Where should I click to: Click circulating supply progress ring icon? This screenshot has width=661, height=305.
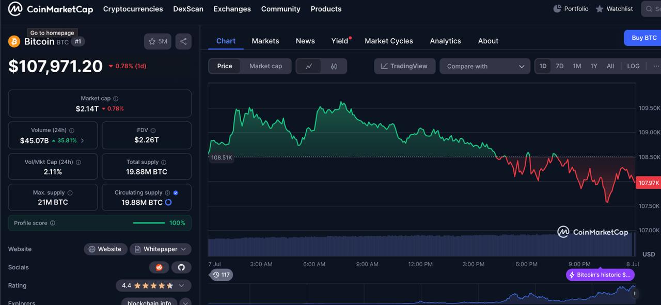[x=168, y=202]
